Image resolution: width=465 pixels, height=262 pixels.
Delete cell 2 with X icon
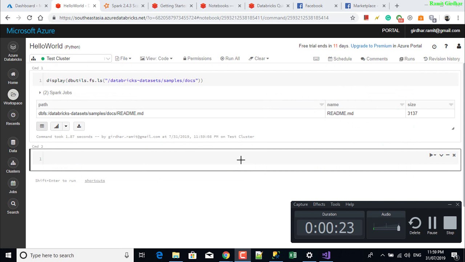(454, 155)
